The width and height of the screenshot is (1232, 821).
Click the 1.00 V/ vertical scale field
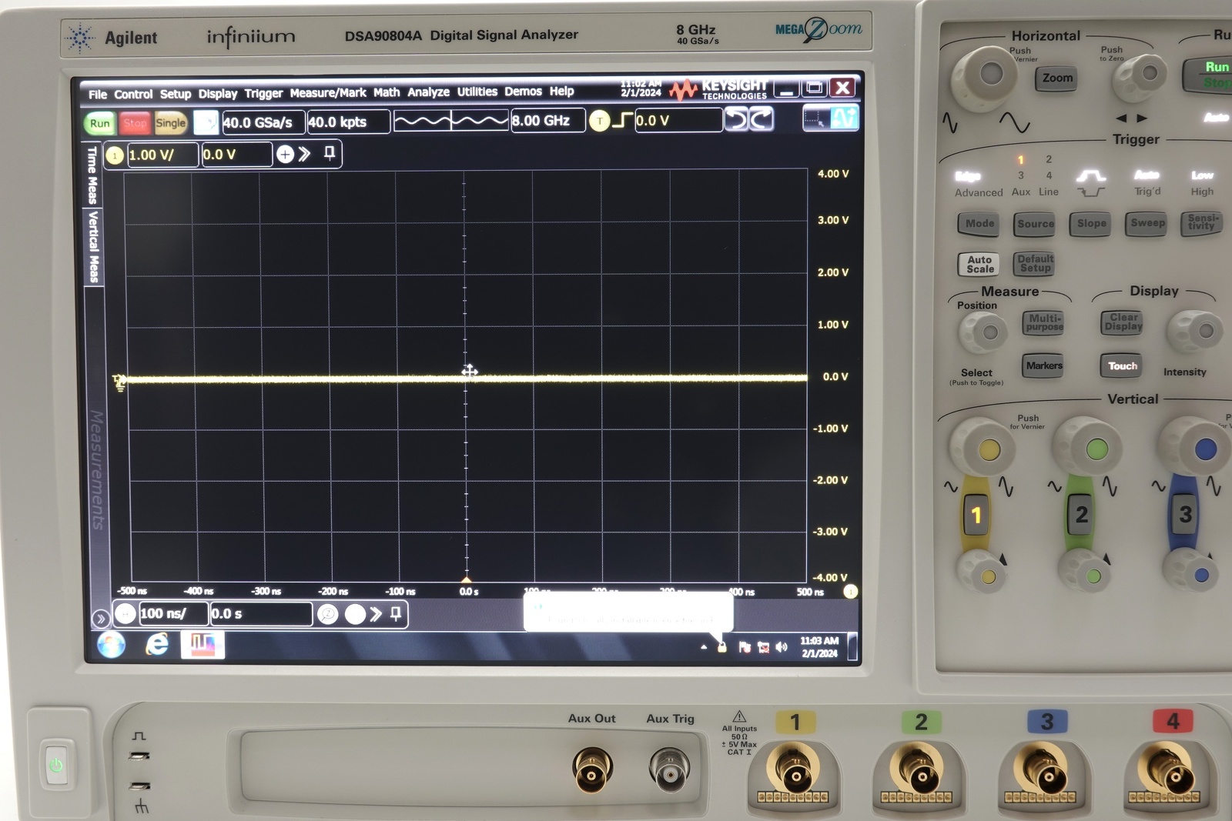(162, 155)
